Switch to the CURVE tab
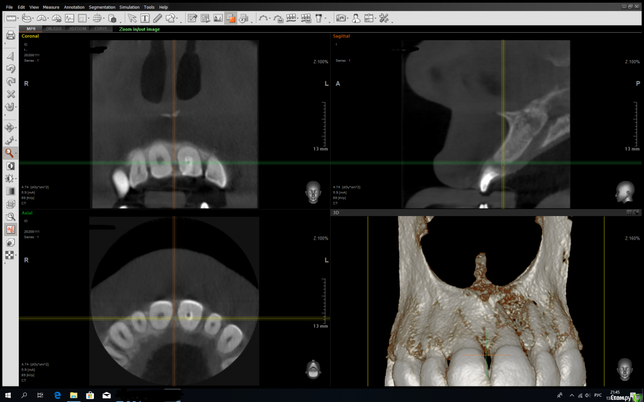 point(100,29)
